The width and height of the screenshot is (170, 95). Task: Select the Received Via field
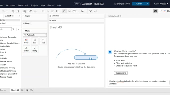click(x=5, y=46)
